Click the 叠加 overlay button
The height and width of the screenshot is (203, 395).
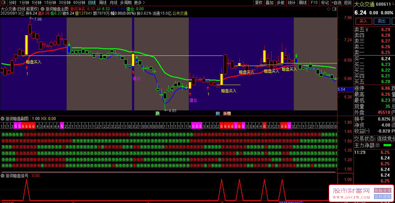point(270,3)
